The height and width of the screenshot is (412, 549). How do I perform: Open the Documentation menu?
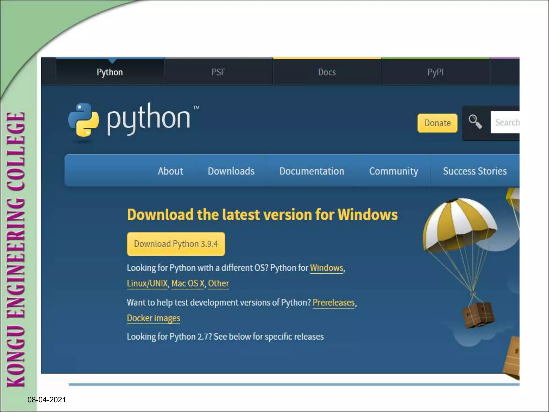311,171
